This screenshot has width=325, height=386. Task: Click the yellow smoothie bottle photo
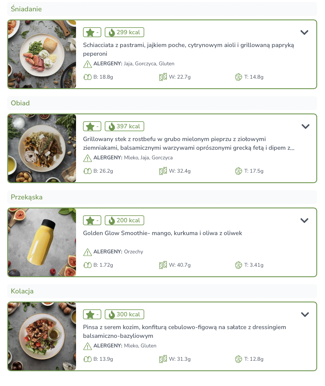42,242
